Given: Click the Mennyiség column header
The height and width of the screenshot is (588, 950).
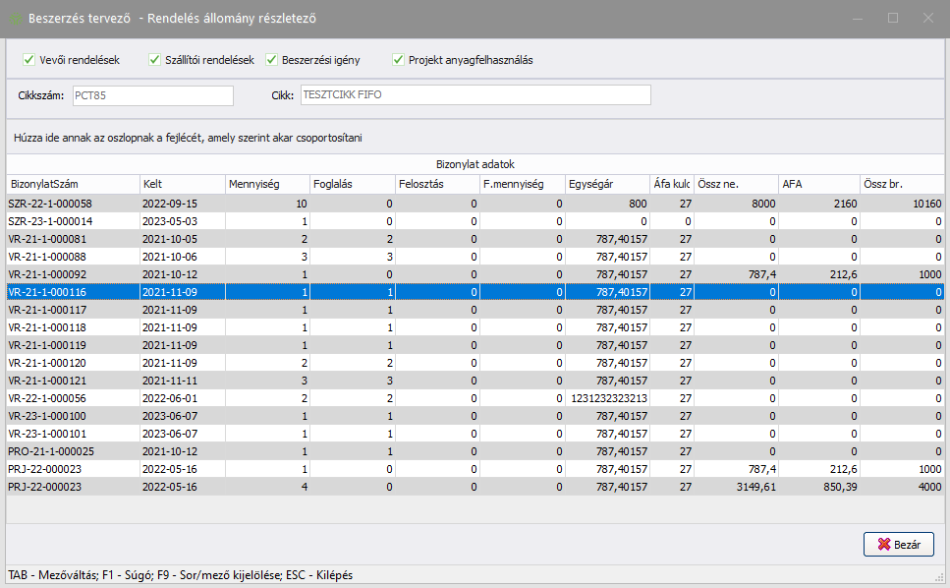Looking at the screenshot, I should click(265, 184).
